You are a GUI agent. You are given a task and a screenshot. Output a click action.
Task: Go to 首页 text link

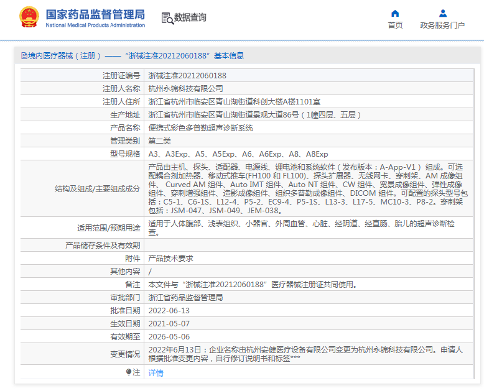(x=395, y=25)
